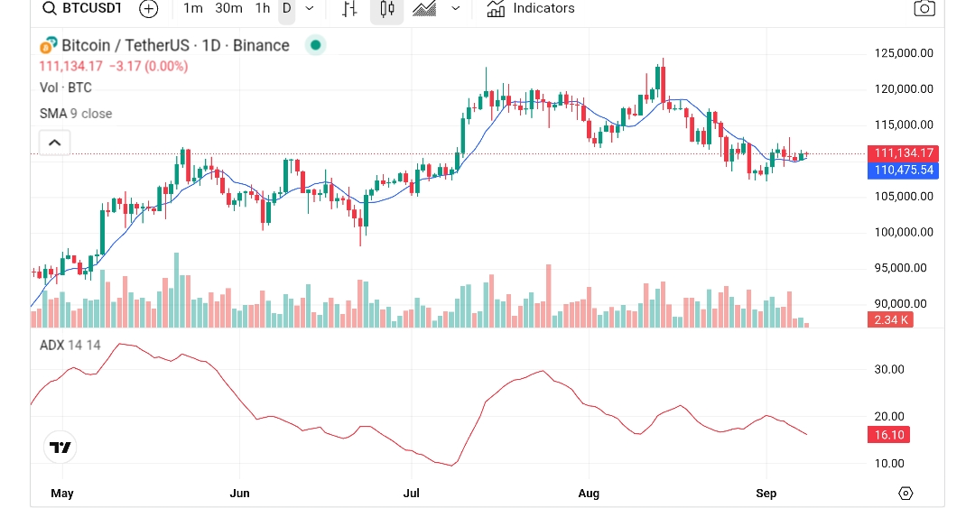The height and width of the screenshot is (508, 975).
Task: Select the daily D timeframe
Action: pos(286,9)
